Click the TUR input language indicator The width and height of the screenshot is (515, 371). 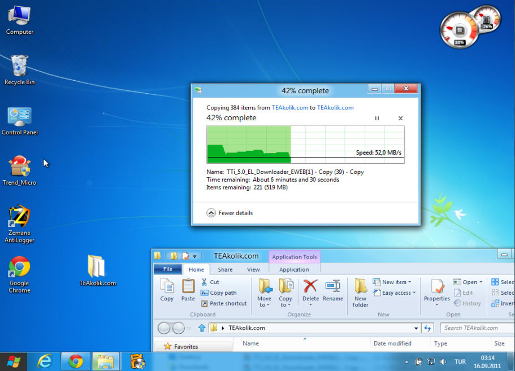pos(460,362)
